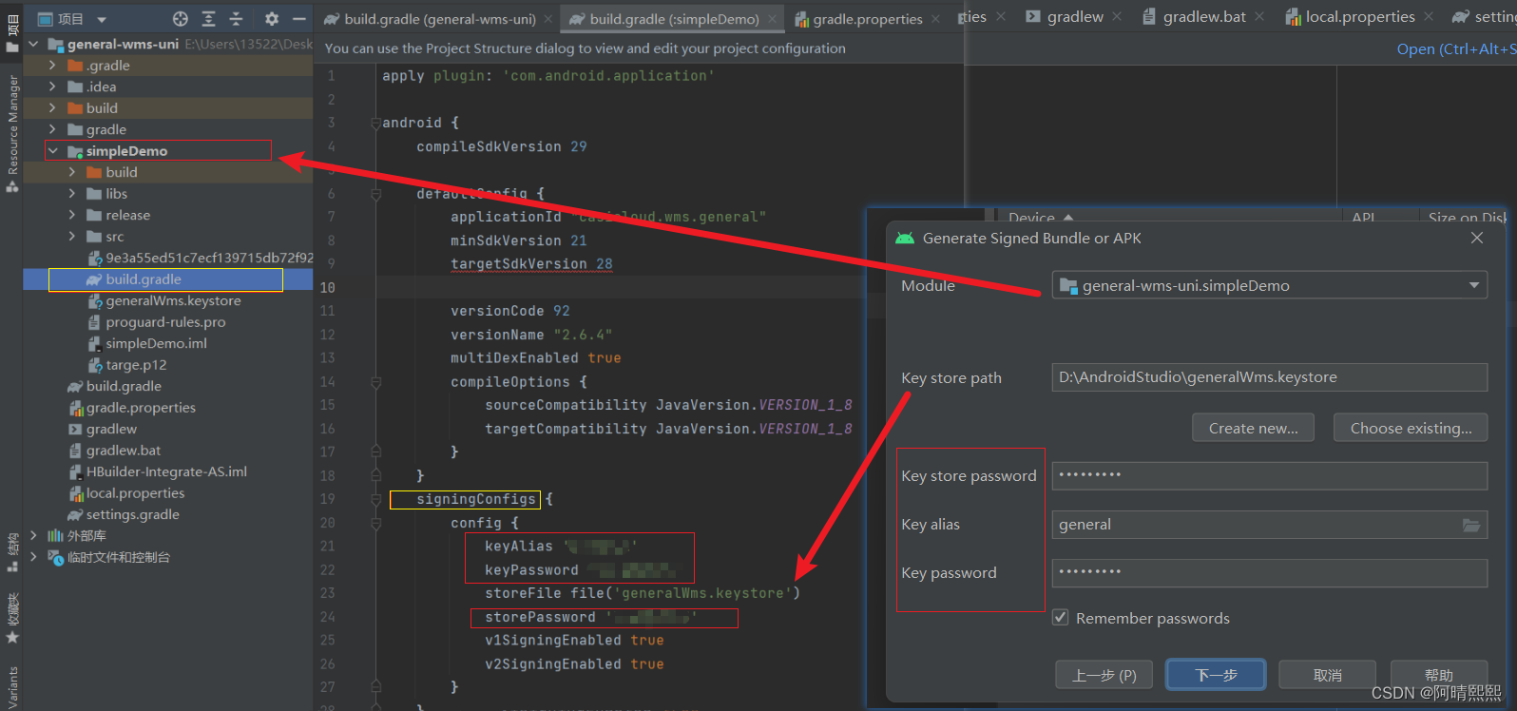The width and height of the screenshot is (1517, 711).
Task: Click the 上一步 (P) previous button
Action: click(x=1104, y=675)
